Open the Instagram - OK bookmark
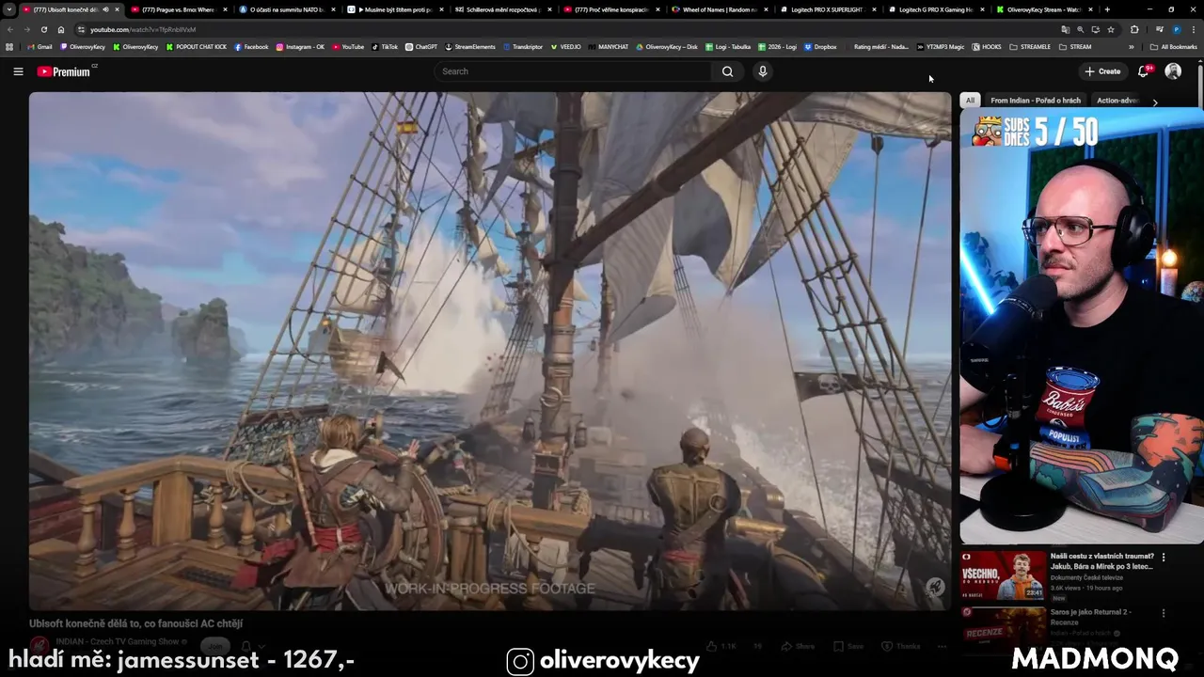1204x677 pixels. [x=300, y=47]
